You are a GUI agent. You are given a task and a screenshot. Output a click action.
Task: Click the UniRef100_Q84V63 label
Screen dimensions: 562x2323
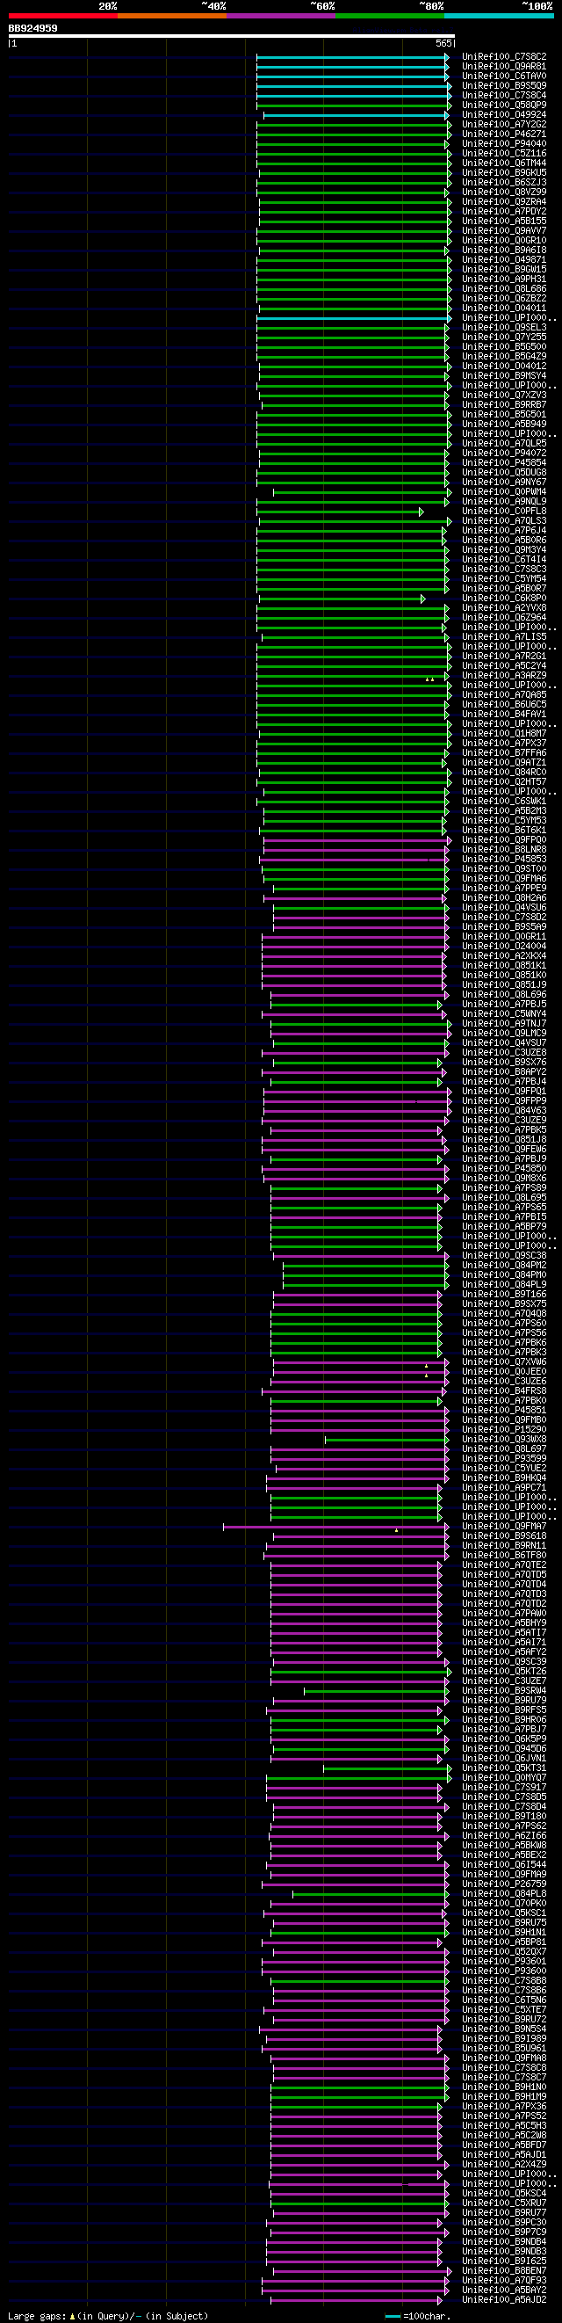(504, 1110)
